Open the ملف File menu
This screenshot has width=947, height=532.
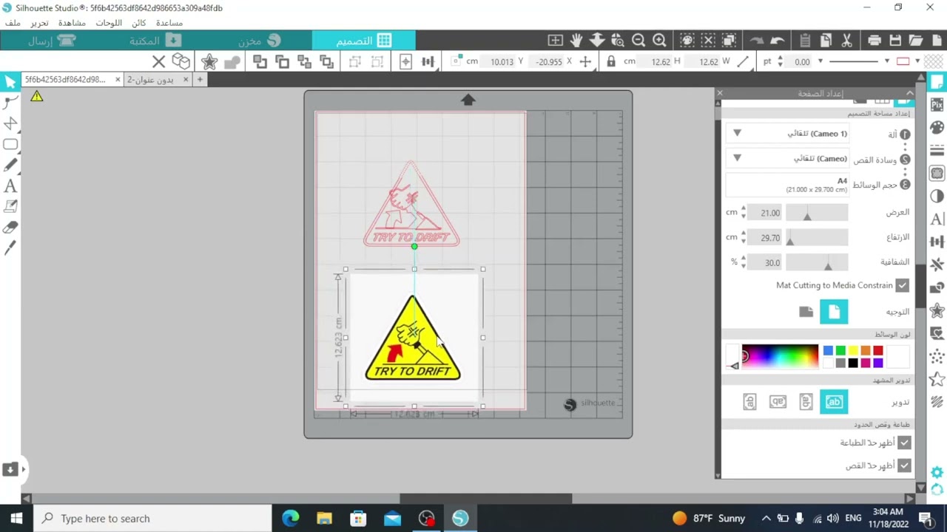click(13, 23)
